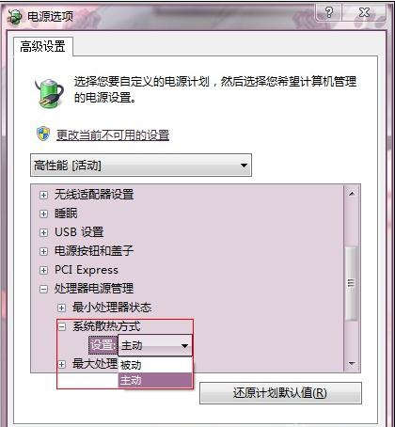The height and width of the screenshot is (427, 395).
Task: Expand the 电源按钮和盖子 node
Action: pos(43,251)
